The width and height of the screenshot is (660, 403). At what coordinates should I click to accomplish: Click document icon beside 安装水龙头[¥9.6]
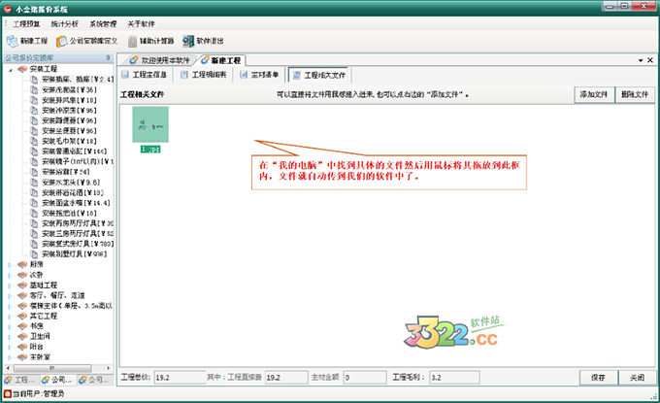click(34, 183)
